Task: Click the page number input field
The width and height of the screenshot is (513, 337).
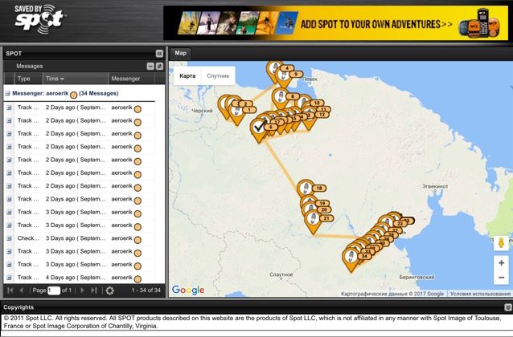Action: coord(54,290)
